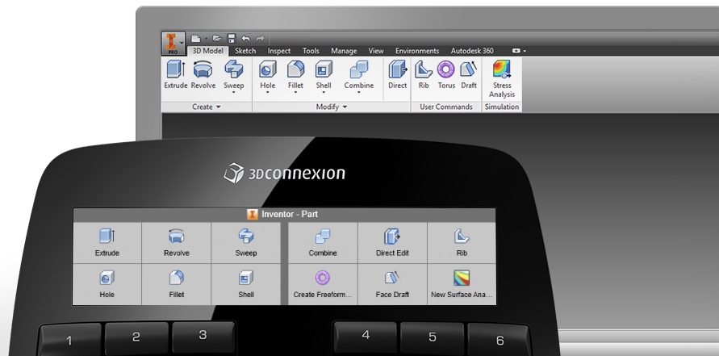719x356 pixels.
Task: Push hardware key 4 on the device
Action: (x=365, y=337)
